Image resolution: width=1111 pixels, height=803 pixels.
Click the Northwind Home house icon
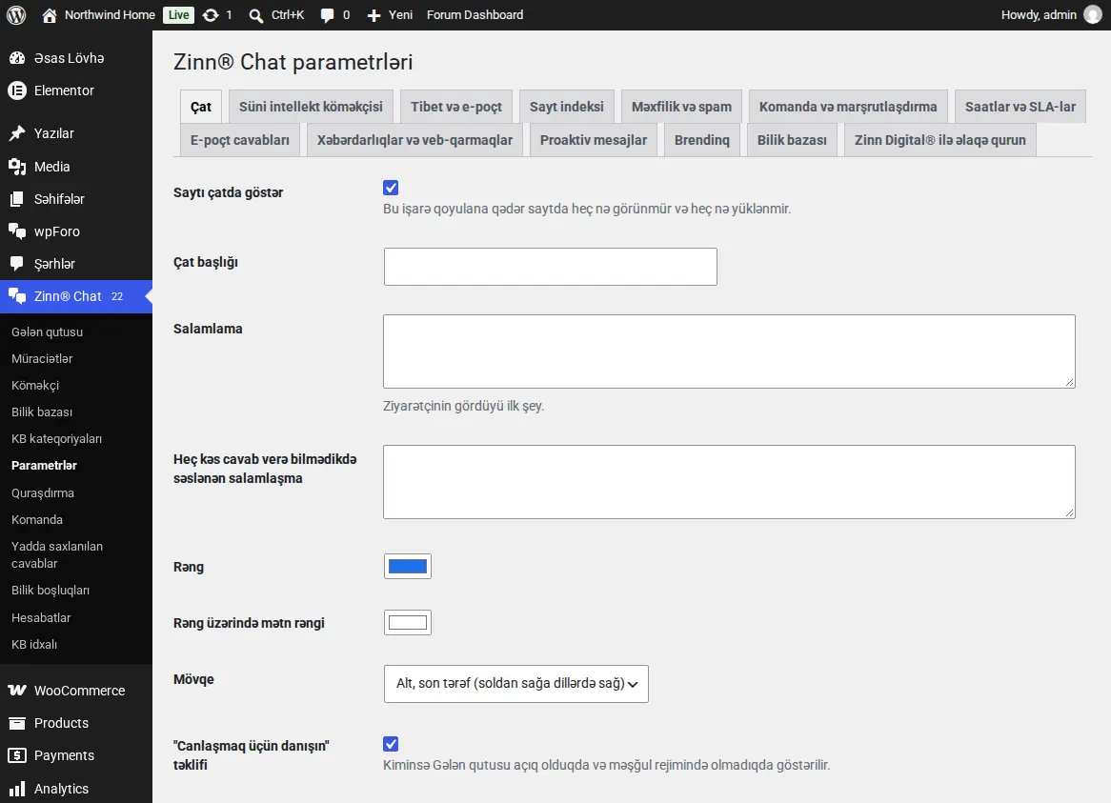pos(49,15)
